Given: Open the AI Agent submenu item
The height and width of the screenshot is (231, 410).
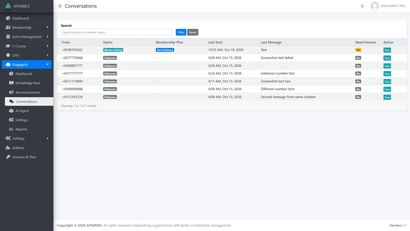Looking at the screenshot, I should coord(29,111).
